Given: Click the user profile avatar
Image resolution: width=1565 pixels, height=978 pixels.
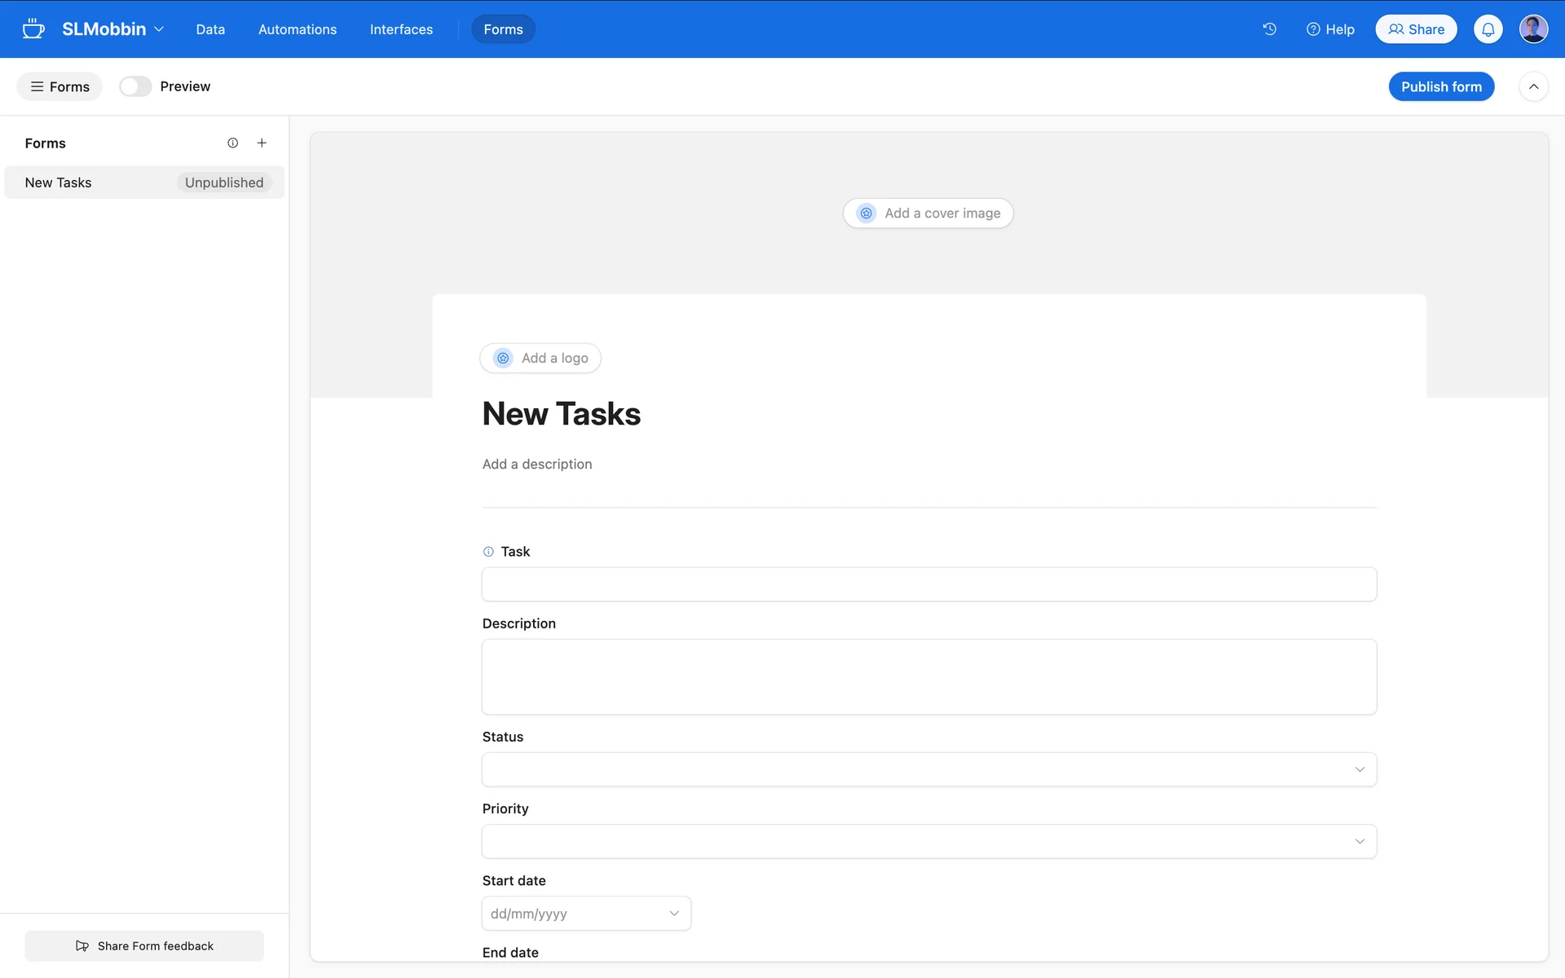Looking at the screenshot, I should [1533, 29].
